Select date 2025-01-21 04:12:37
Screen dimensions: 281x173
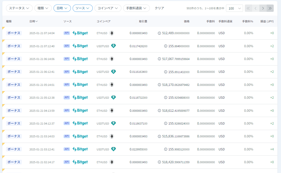point(42,124)
